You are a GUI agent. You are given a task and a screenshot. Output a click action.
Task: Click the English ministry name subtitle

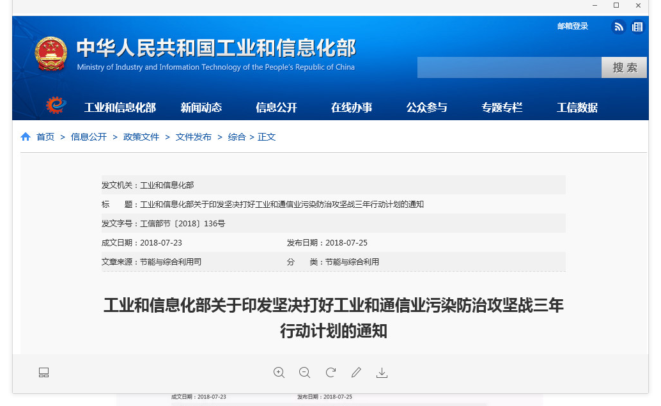click(216, 67)
